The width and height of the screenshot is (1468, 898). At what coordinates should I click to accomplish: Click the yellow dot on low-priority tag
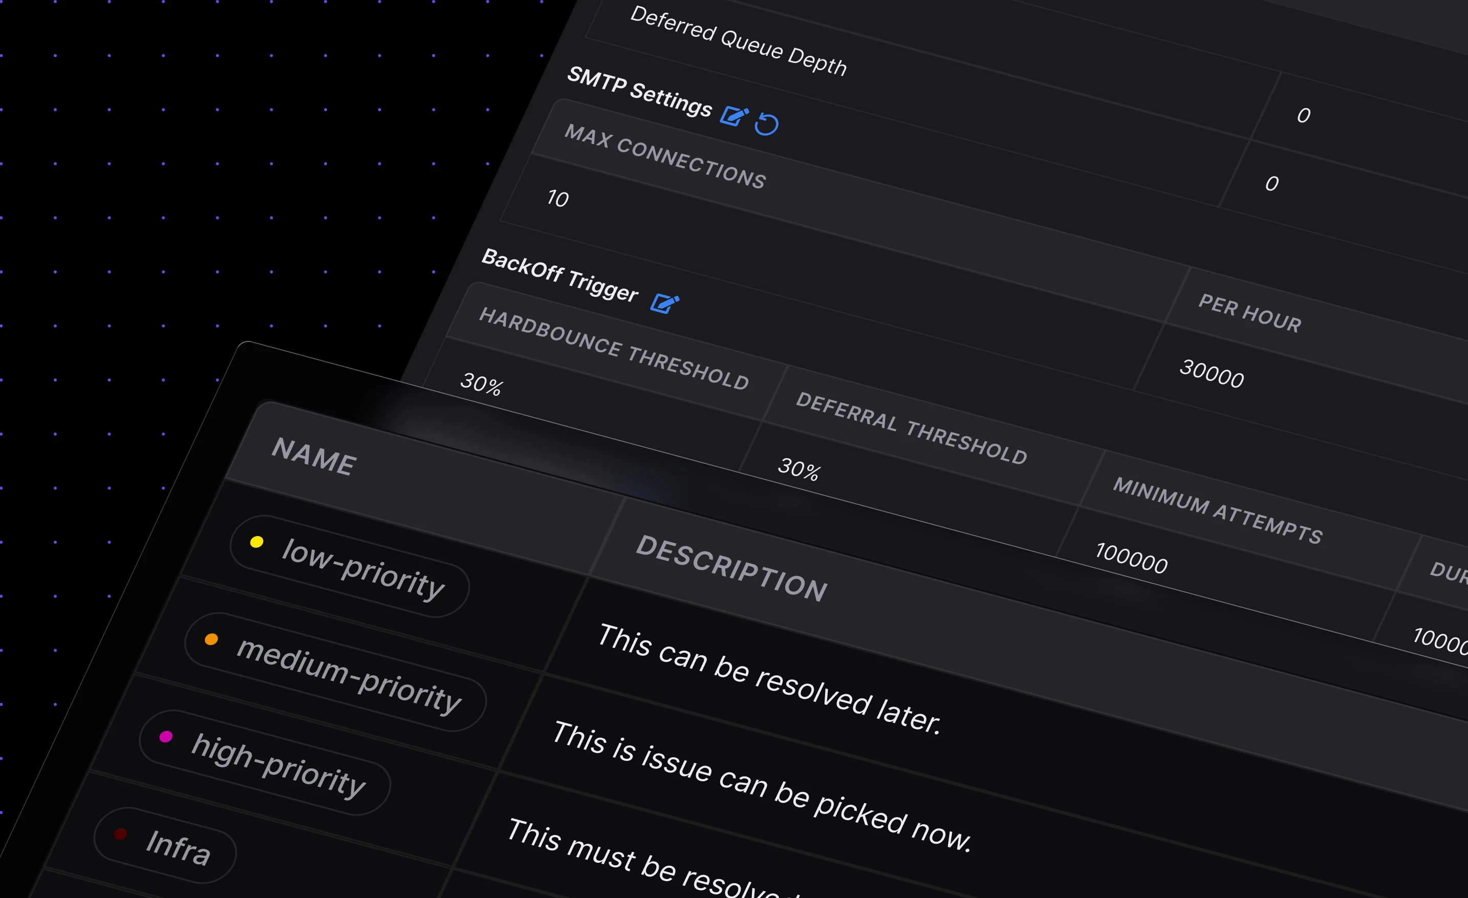257,542
